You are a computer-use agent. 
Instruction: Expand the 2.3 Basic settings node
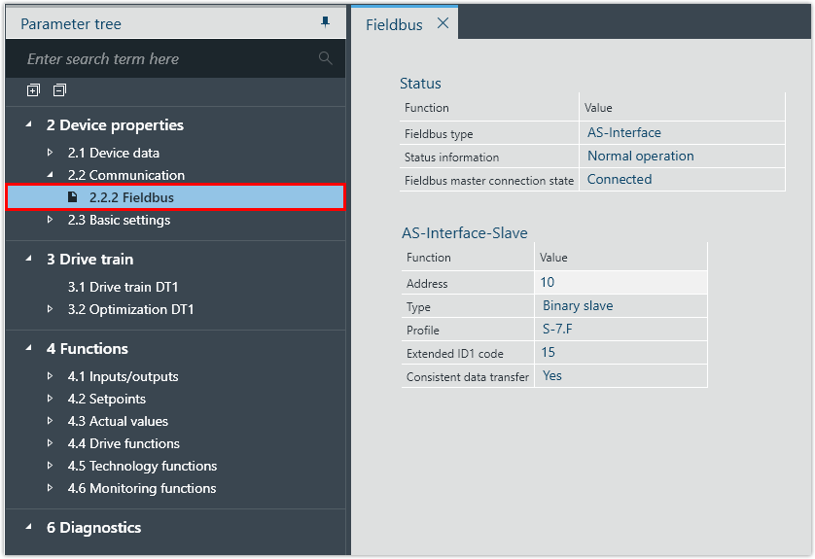point(51,220)
